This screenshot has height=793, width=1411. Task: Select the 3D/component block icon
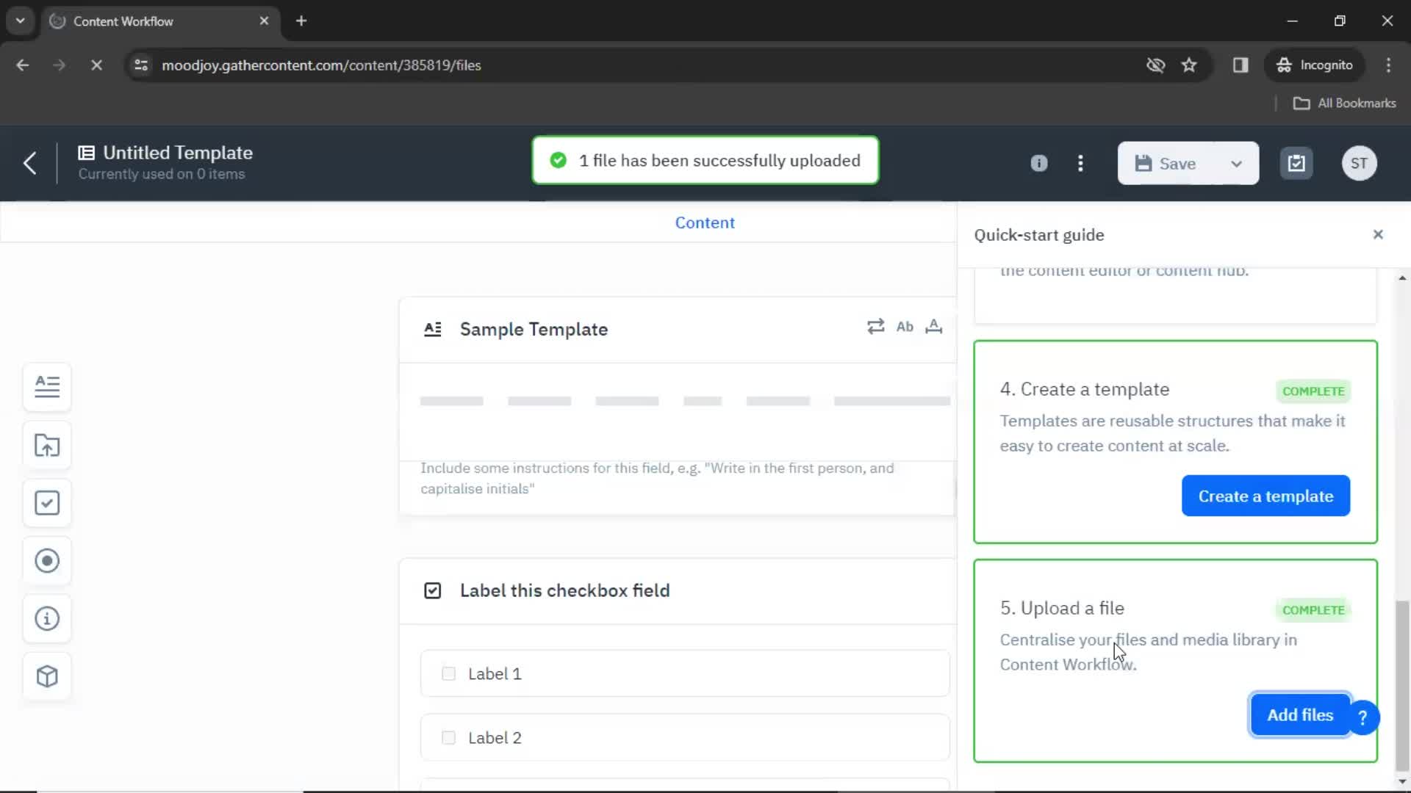click(x=46, y=677)
